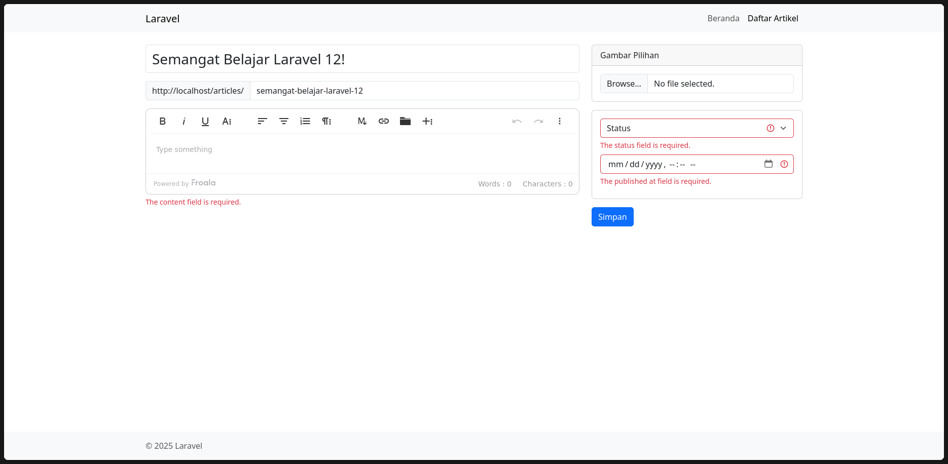Insert an ordered list
Viewport: 948px width, 464px height.
[305, 121]
